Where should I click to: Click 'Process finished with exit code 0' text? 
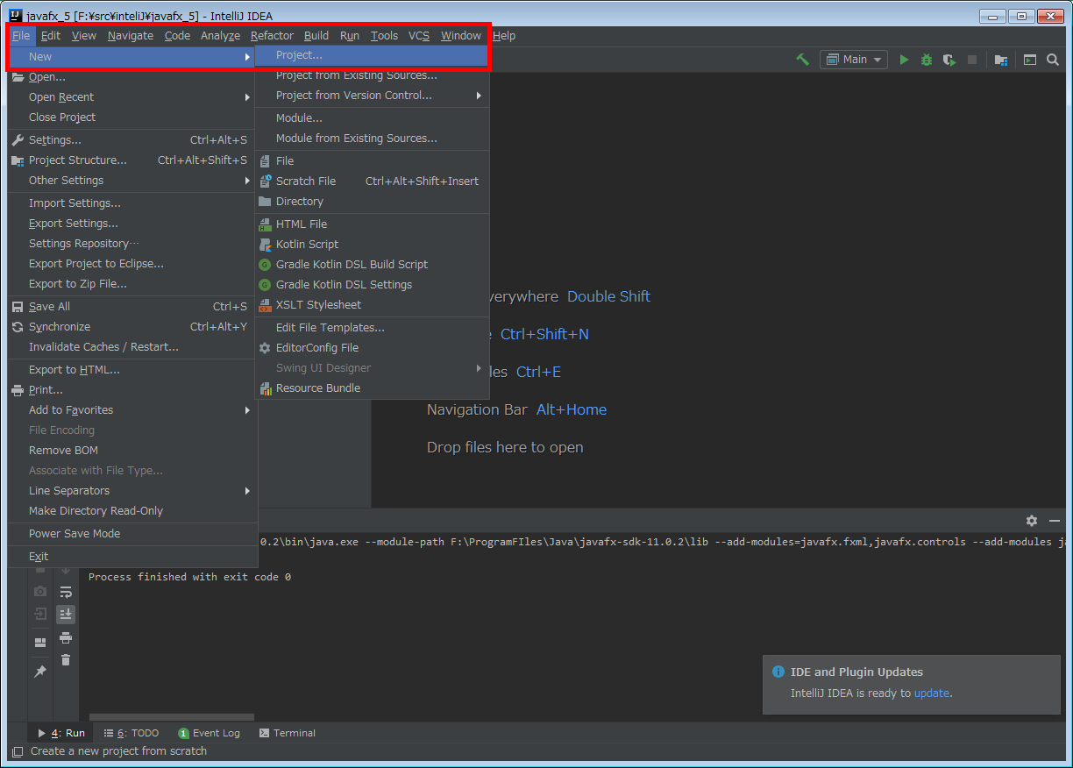[189, 577]
